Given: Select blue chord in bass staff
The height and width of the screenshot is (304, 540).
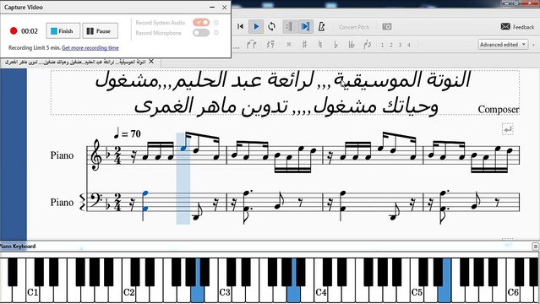Looking at the screenshot, I should 145,202.
